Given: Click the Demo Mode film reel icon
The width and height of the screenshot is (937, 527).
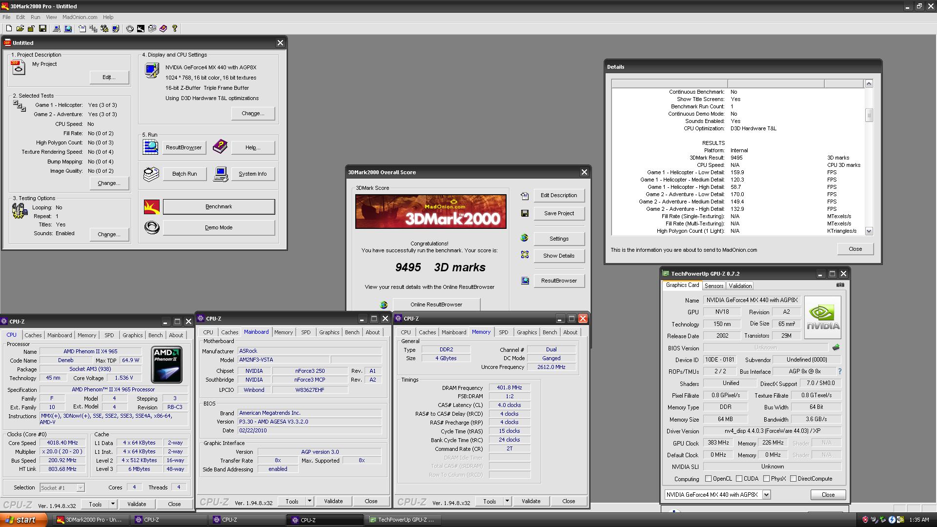Looking at the screenshot, I should click(x=152, y=227).
